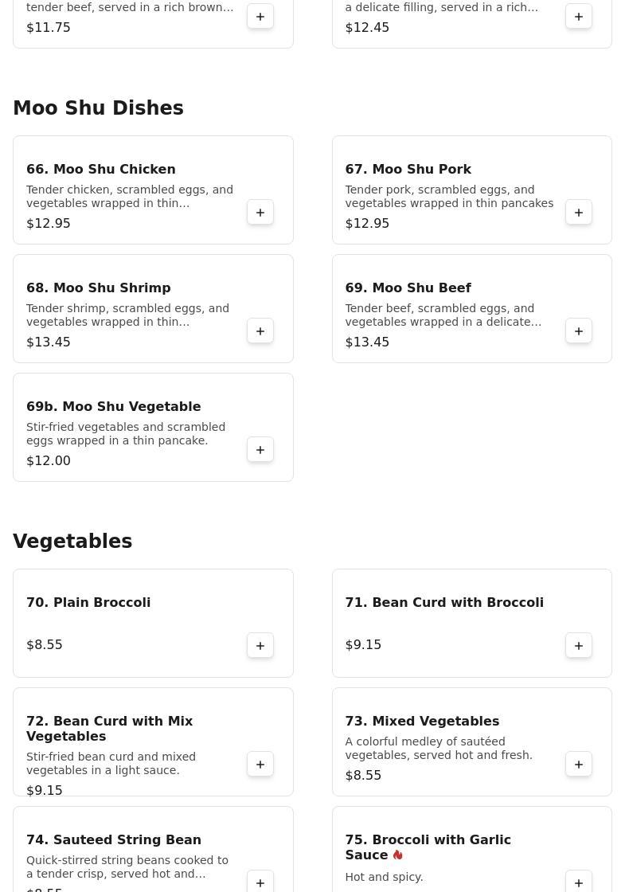The width and height of the screenshot is (625, 892).
Task: Open 66. Moo Shu Chicken title
Action: pyautogui.click(x=101, y=169)
